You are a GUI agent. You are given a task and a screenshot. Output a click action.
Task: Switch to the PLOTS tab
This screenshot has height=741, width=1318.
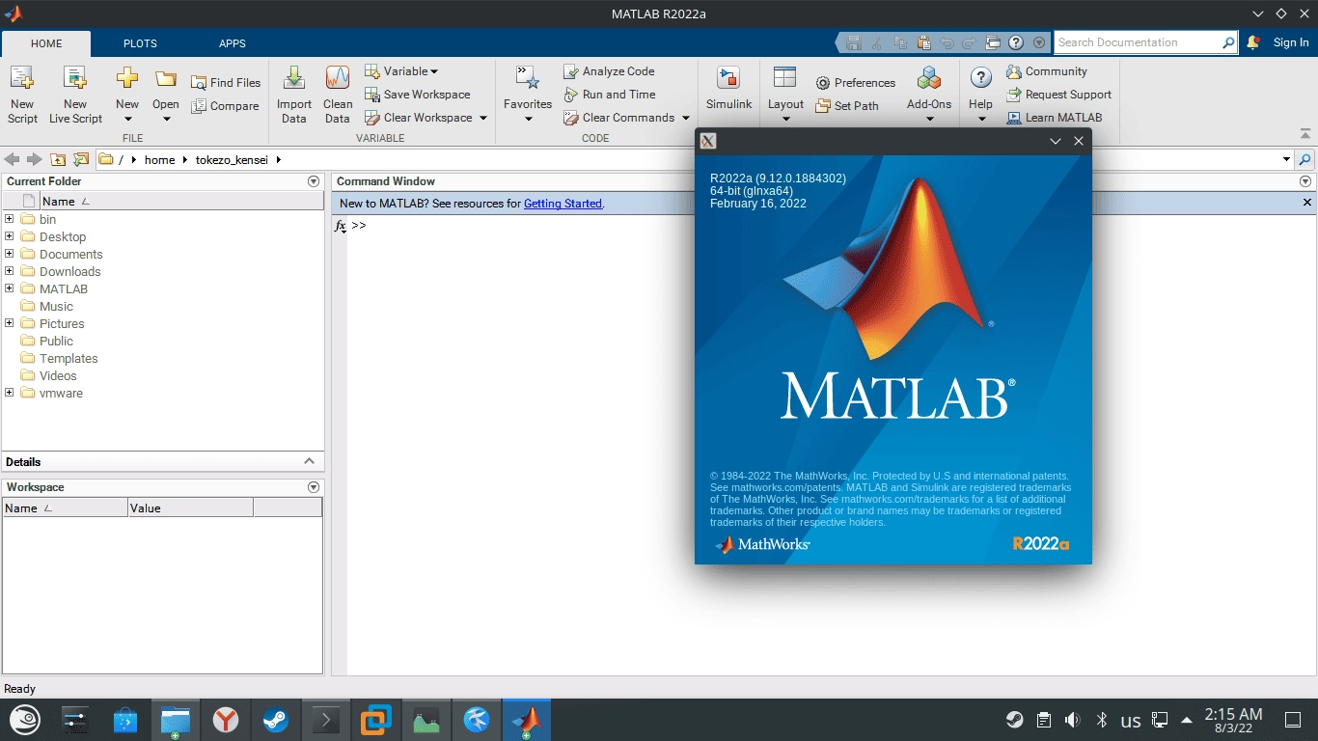(x=140, y=43)
